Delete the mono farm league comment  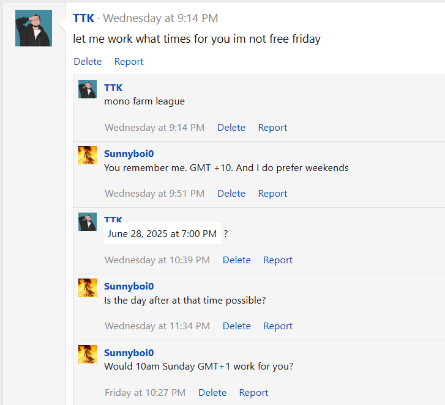click(231, 128)
